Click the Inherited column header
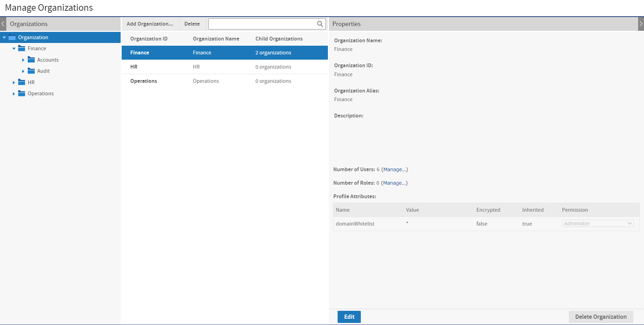 click(533, 210)
